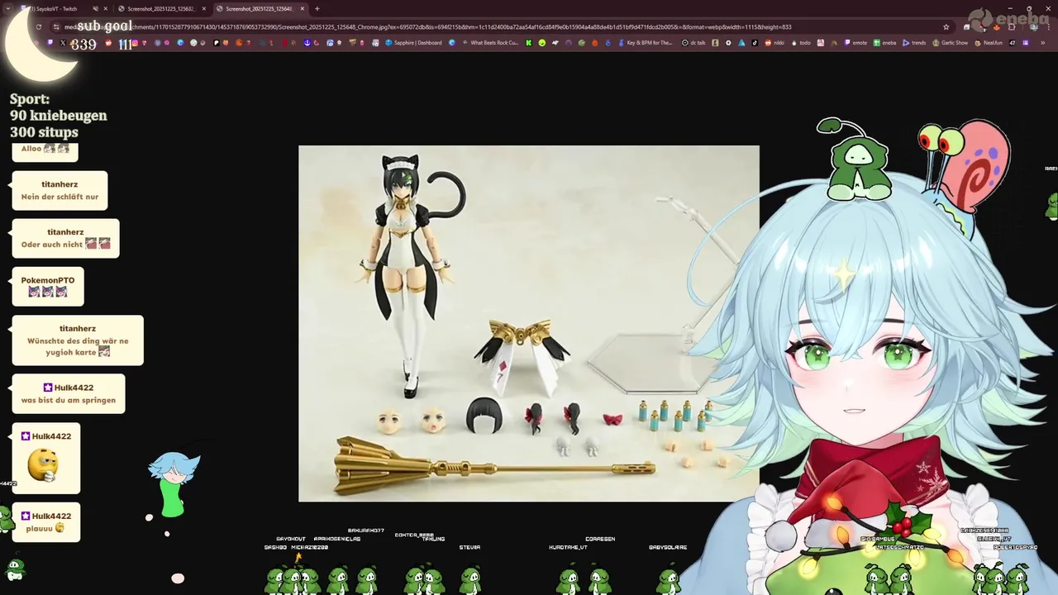Open the nikki bookmark
Screen dimensions: 1058x595
click(x=774, y=42)
